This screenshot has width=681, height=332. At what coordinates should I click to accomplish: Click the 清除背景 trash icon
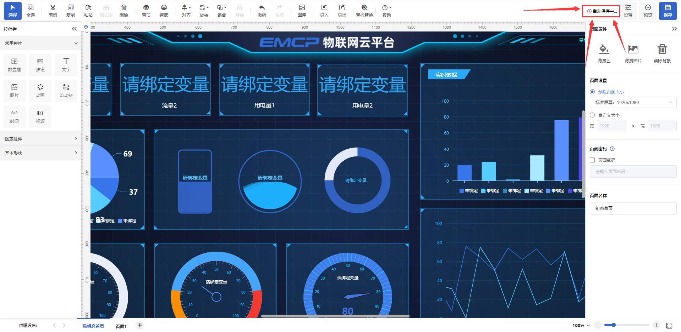coord(662,49)
